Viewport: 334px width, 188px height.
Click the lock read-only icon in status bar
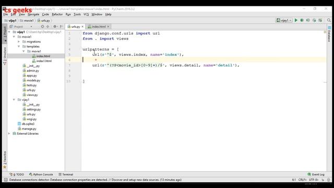pyautogui.click(x=323, y=180)
